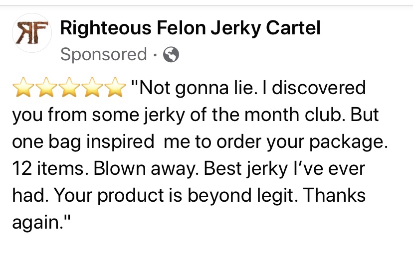Click the words "one bag inspired"
The height and width of the screenshot is (263, 413).
(x=82, y=142)
